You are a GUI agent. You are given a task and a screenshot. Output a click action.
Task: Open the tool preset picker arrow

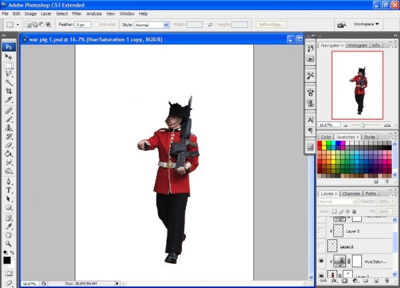tap(17, 25)
